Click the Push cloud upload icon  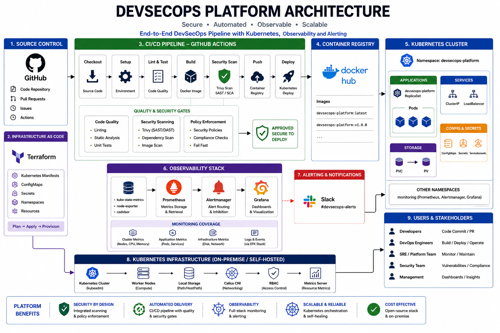[257, 77]
